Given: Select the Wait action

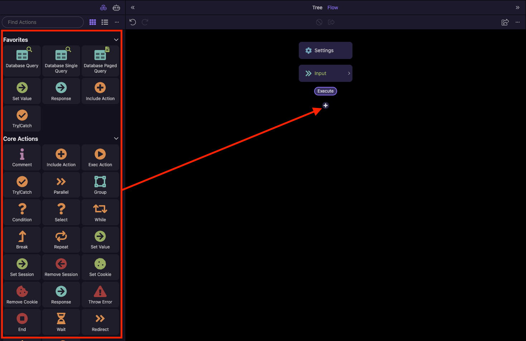Looking at the screenshot, I should (61, 322).
